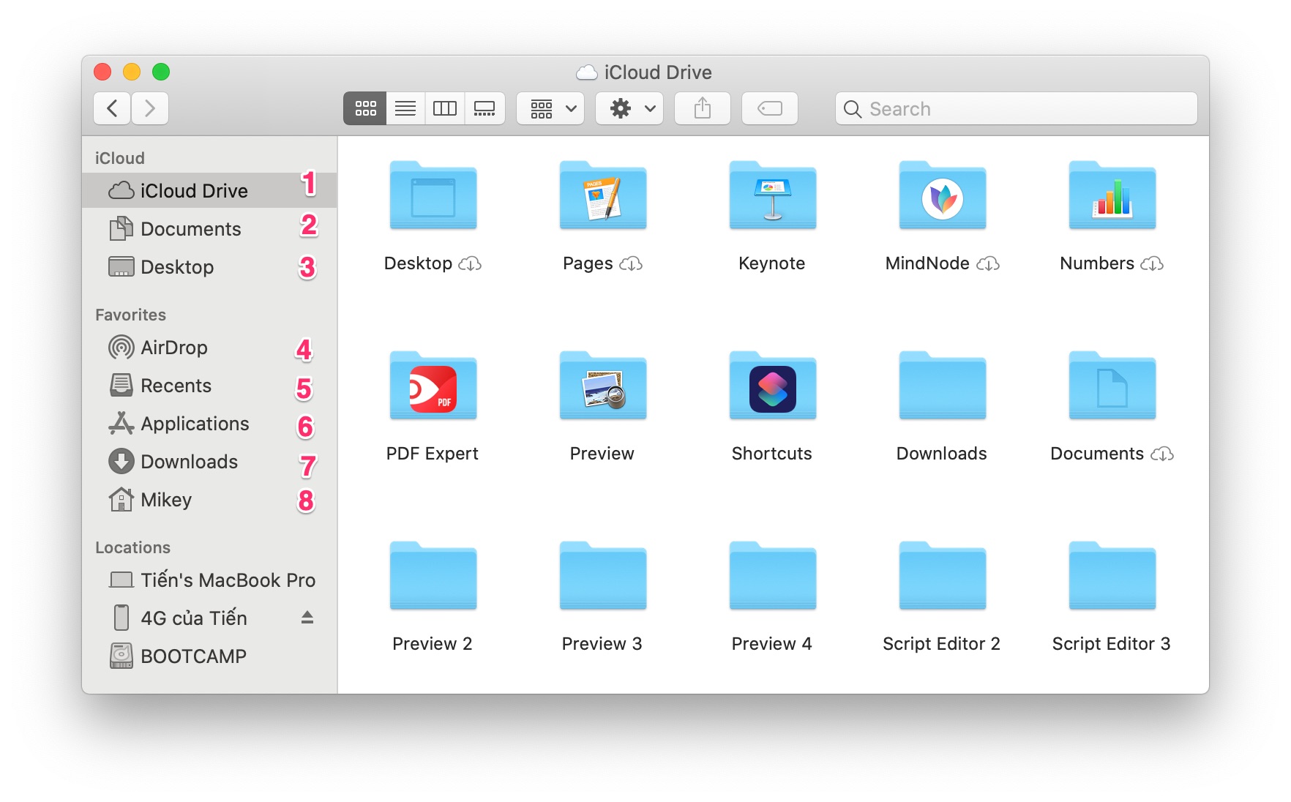Viewport: 1291px width, 802px height.
Task: Click the "Preview 3" folder name
Action: (602, 644)
